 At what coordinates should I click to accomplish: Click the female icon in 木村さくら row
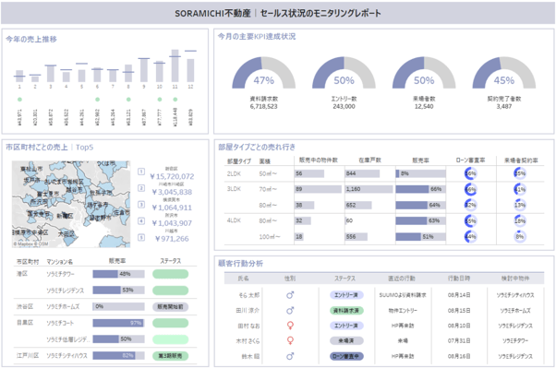tap(290, 340)
